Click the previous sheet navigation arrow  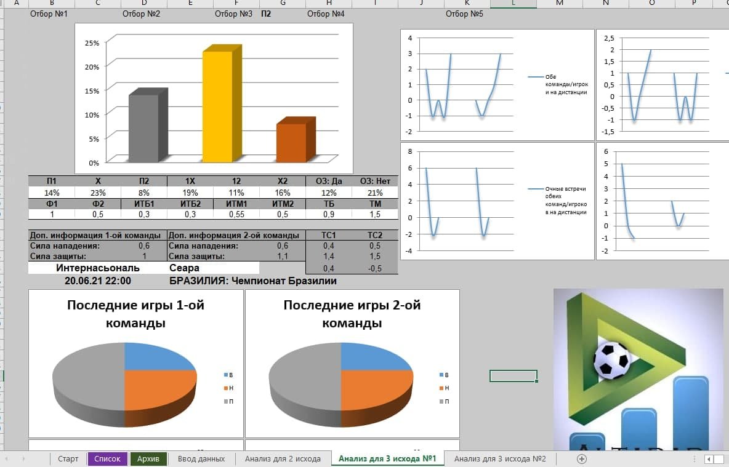[x=9, y=459]
